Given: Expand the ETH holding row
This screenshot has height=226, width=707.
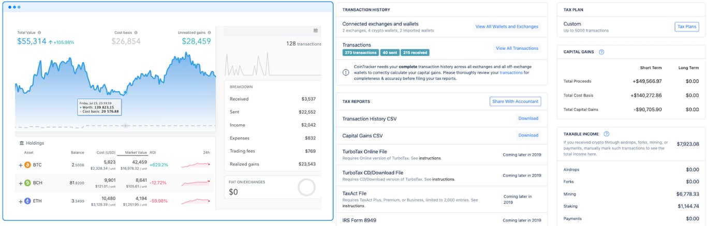Looking at the screenshot, I should click(21, 201).
